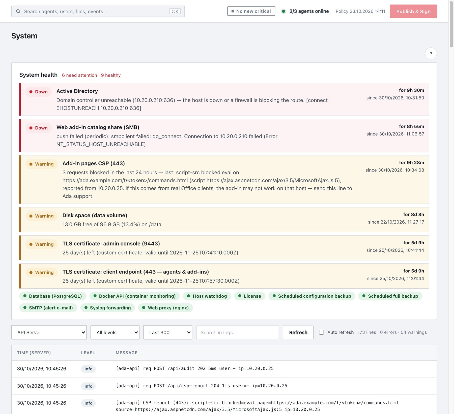
Task: Click the MESSAGE column header
Action: click(x=127, y=353)
